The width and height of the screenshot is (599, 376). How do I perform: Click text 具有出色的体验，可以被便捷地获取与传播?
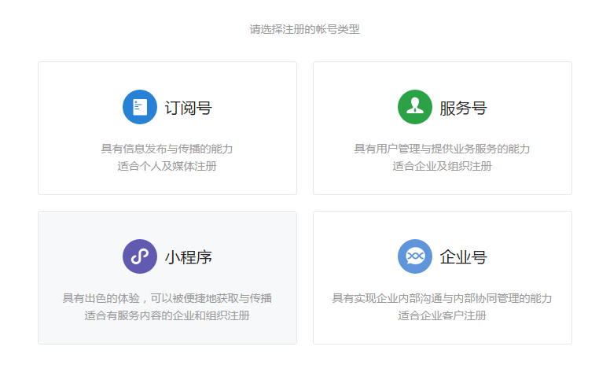pyautogui.click(x=167, y=298)
